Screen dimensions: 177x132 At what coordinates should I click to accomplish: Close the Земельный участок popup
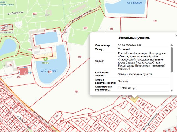pos(176,35)
